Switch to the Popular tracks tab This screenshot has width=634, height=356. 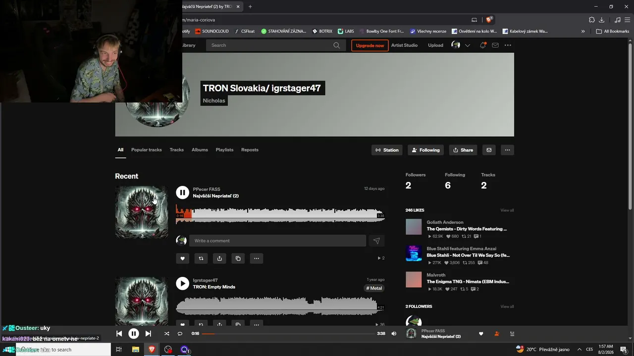click(147, 150)
